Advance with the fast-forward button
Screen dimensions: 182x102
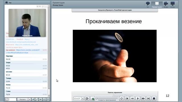143,99
